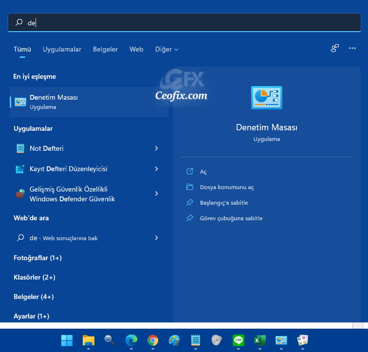Click the Denetim Masası title in preview pane

[x=267, y=127]
